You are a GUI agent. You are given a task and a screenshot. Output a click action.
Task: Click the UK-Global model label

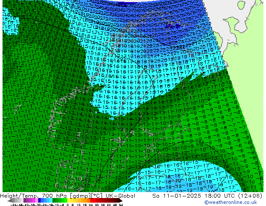(x=120, y=196)
